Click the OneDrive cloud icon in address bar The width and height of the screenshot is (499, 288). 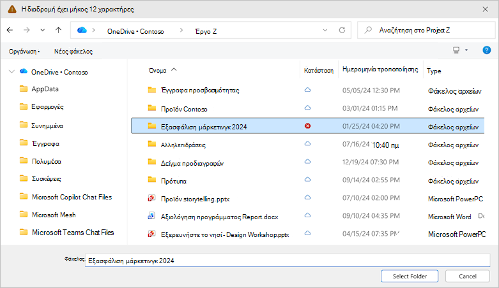click(x=82, y=30)
